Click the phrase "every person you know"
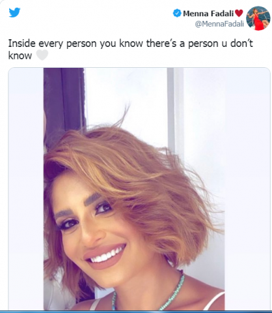This screenshot has width=272, height=313. pyautogui.click(x=89, y=43)
